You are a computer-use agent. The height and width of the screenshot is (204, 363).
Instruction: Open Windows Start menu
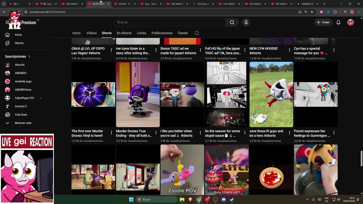131,199
